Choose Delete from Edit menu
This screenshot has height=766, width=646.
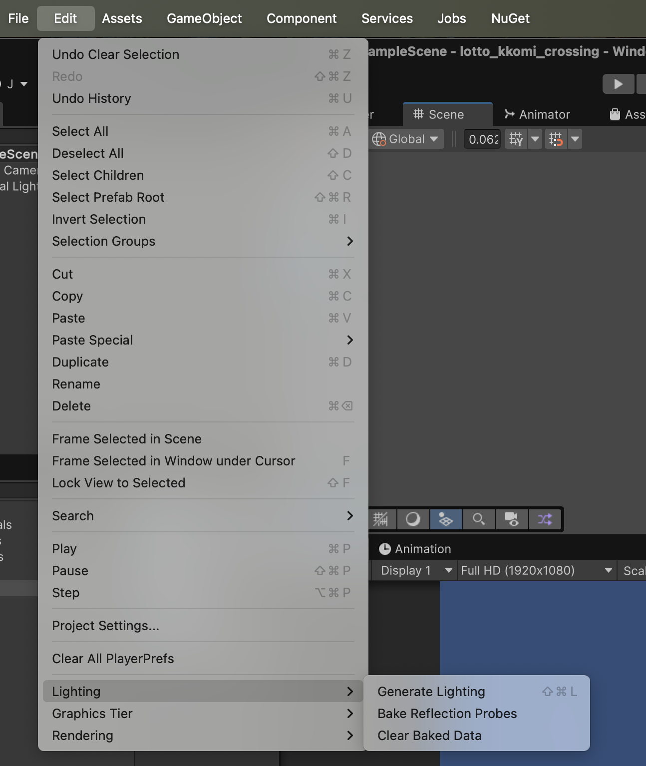point(203,406)
